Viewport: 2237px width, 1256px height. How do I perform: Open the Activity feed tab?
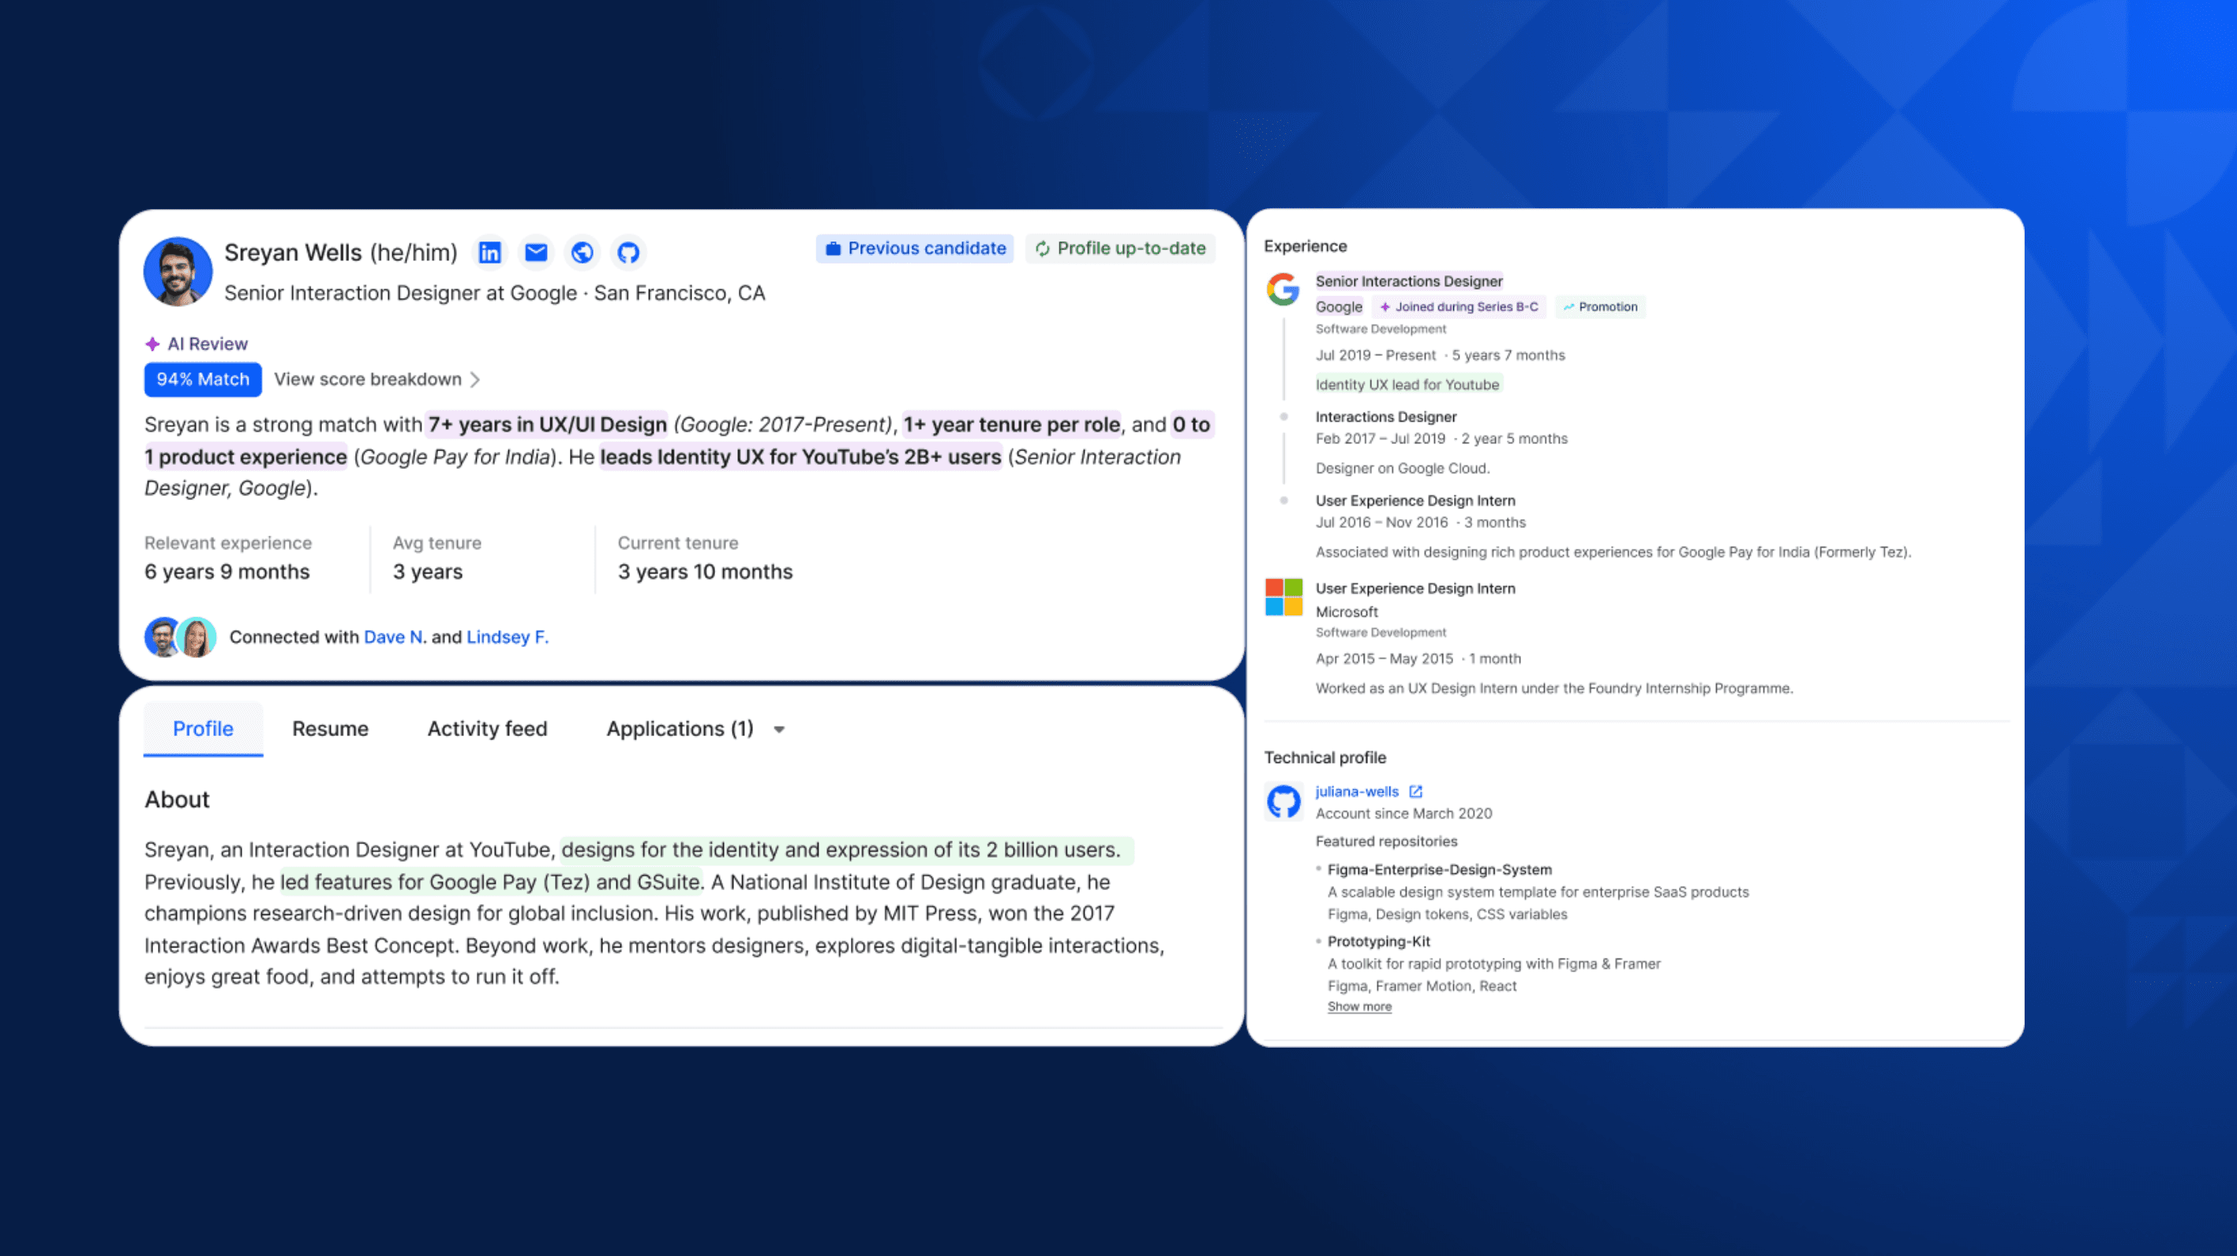(487, 729)
